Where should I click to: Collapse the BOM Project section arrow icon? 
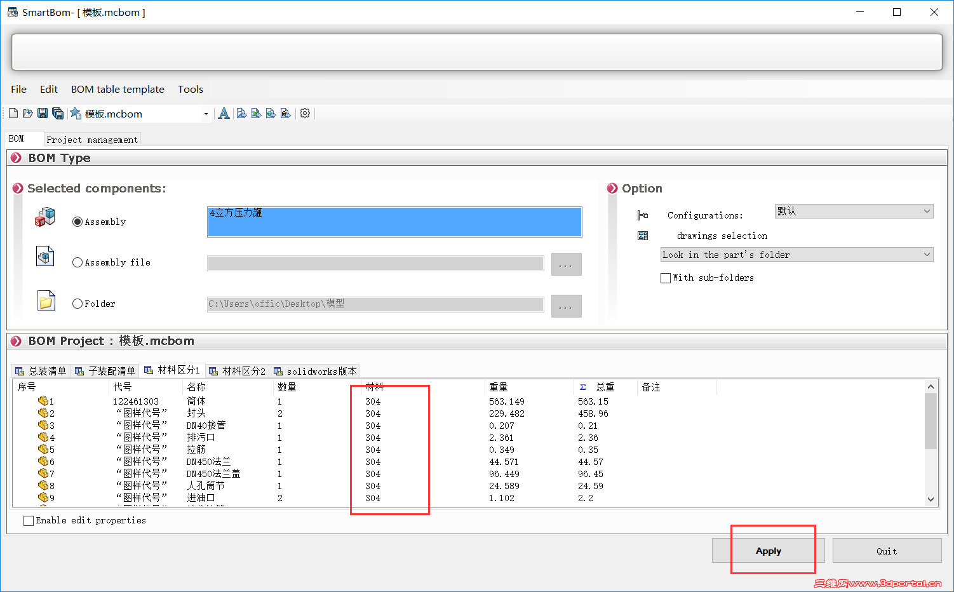point(16,341)
